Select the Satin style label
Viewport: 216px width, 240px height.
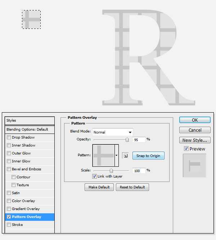click(16, 193)
